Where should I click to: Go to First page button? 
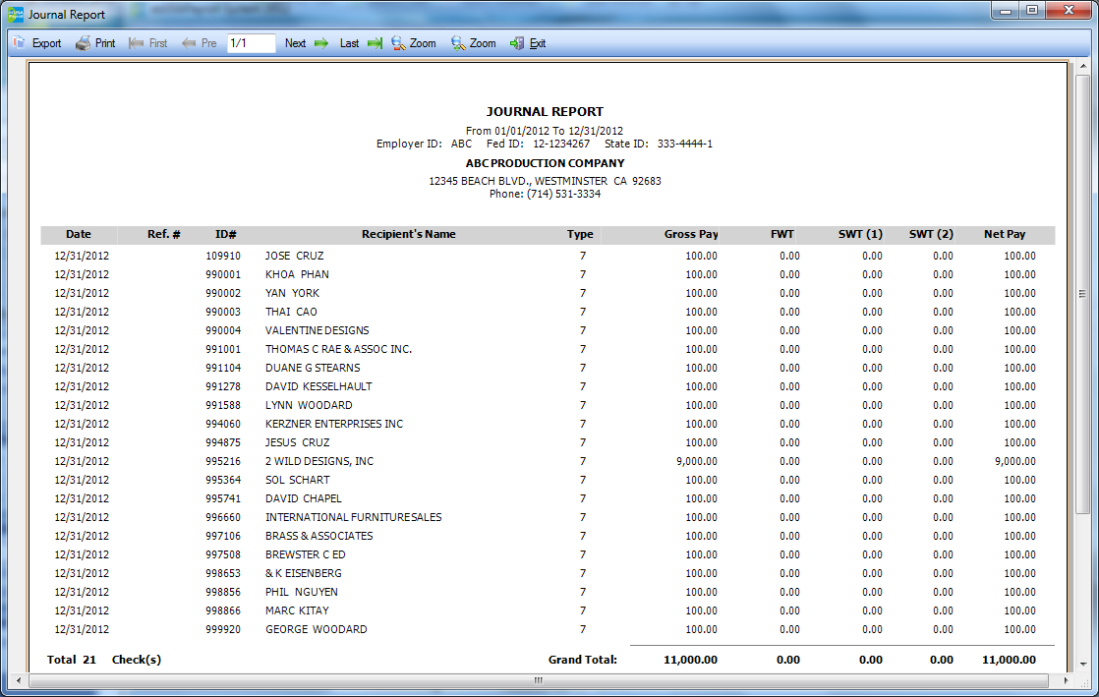point(147,43)
